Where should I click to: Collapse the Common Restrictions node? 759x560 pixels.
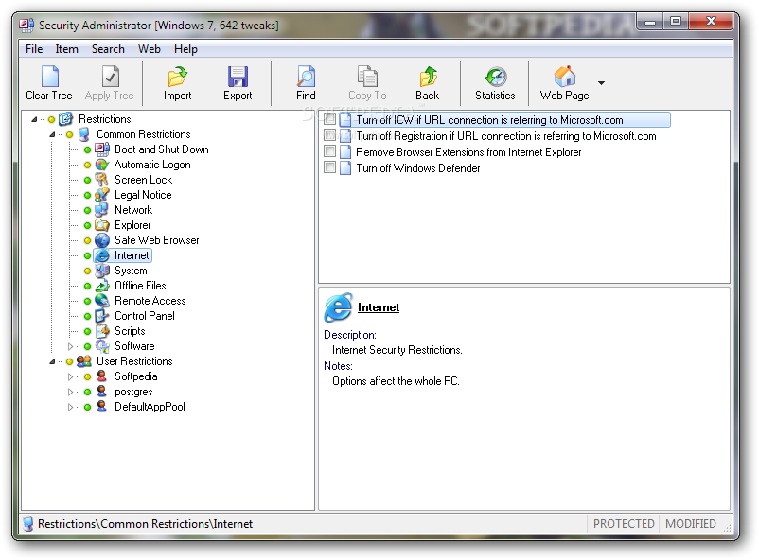click(52, 134)
